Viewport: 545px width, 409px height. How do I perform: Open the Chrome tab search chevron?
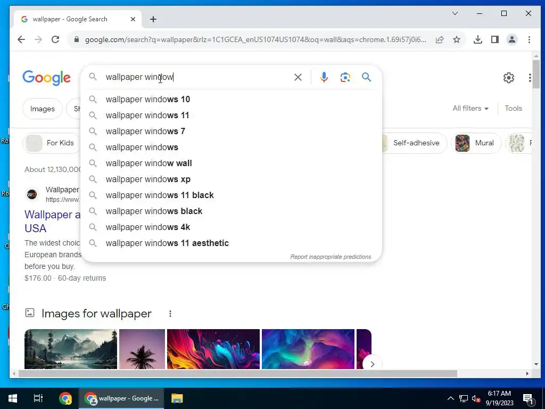click(455, 13)
